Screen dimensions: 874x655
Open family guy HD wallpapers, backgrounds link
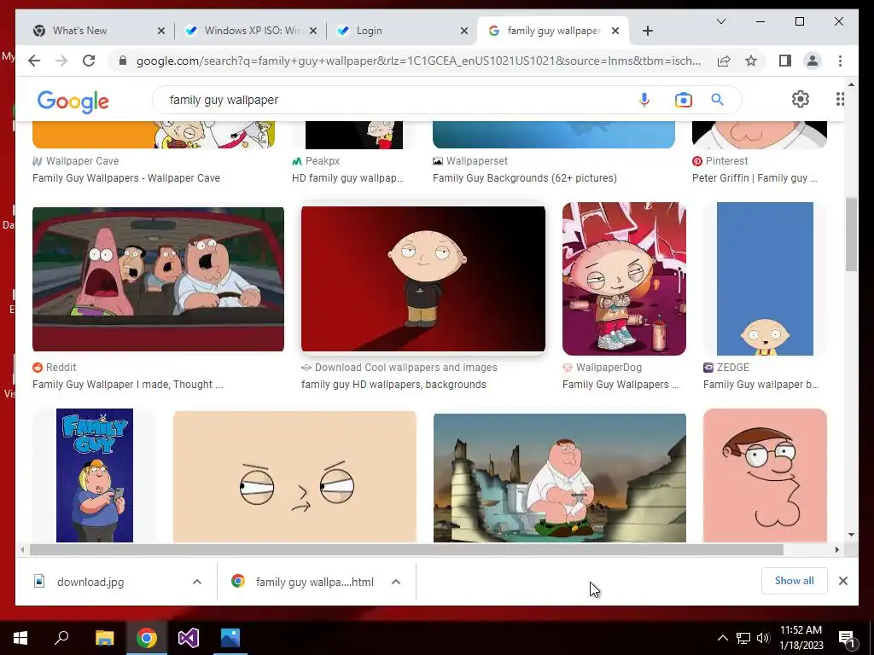tap(393, 385)
